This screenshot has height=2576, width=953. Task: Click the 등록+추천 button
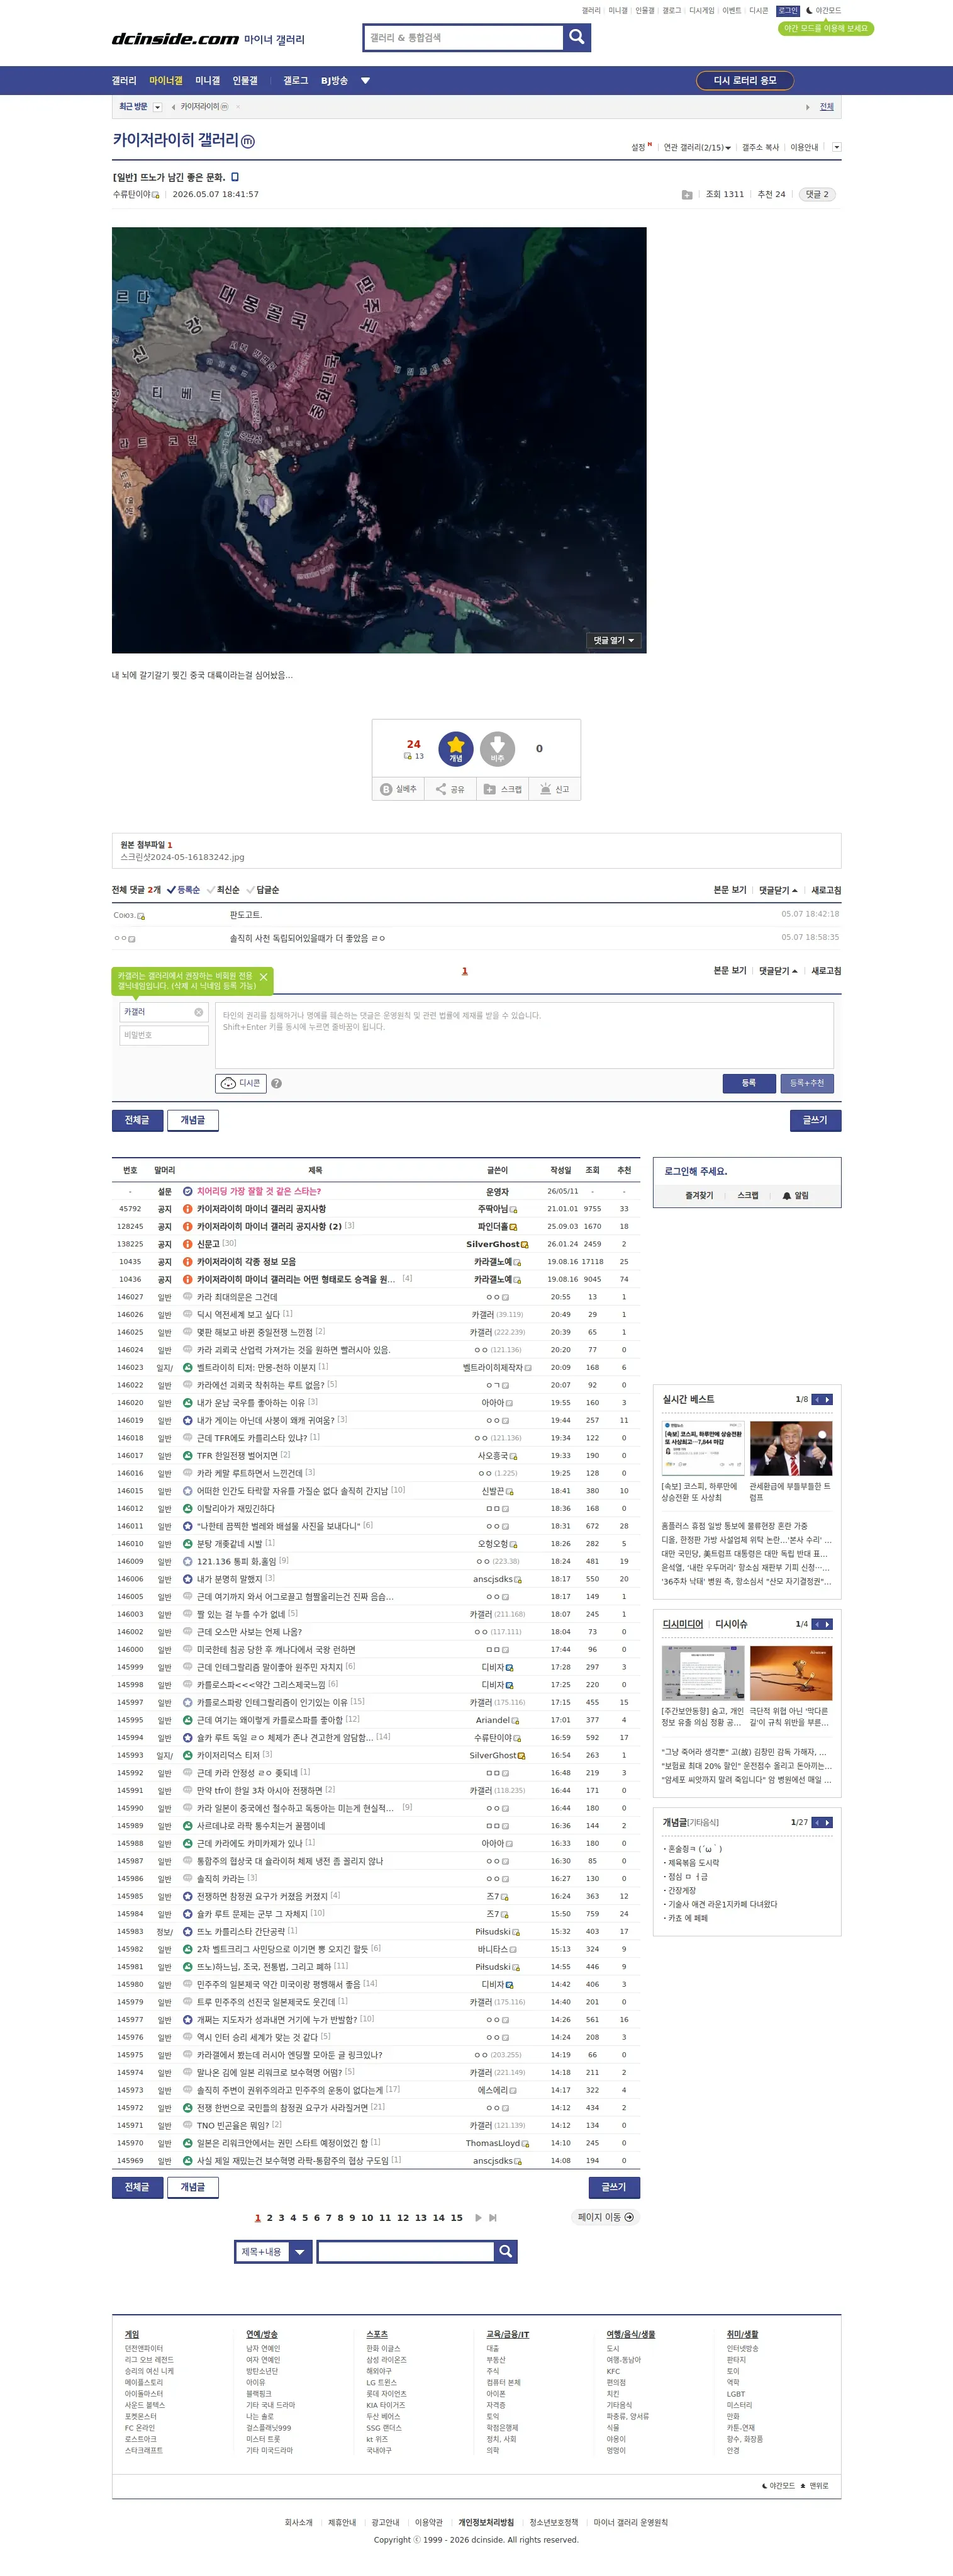coord(807,1083)
